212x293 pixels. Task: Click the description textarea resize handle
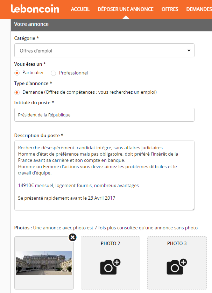click(x=193, y=208)
